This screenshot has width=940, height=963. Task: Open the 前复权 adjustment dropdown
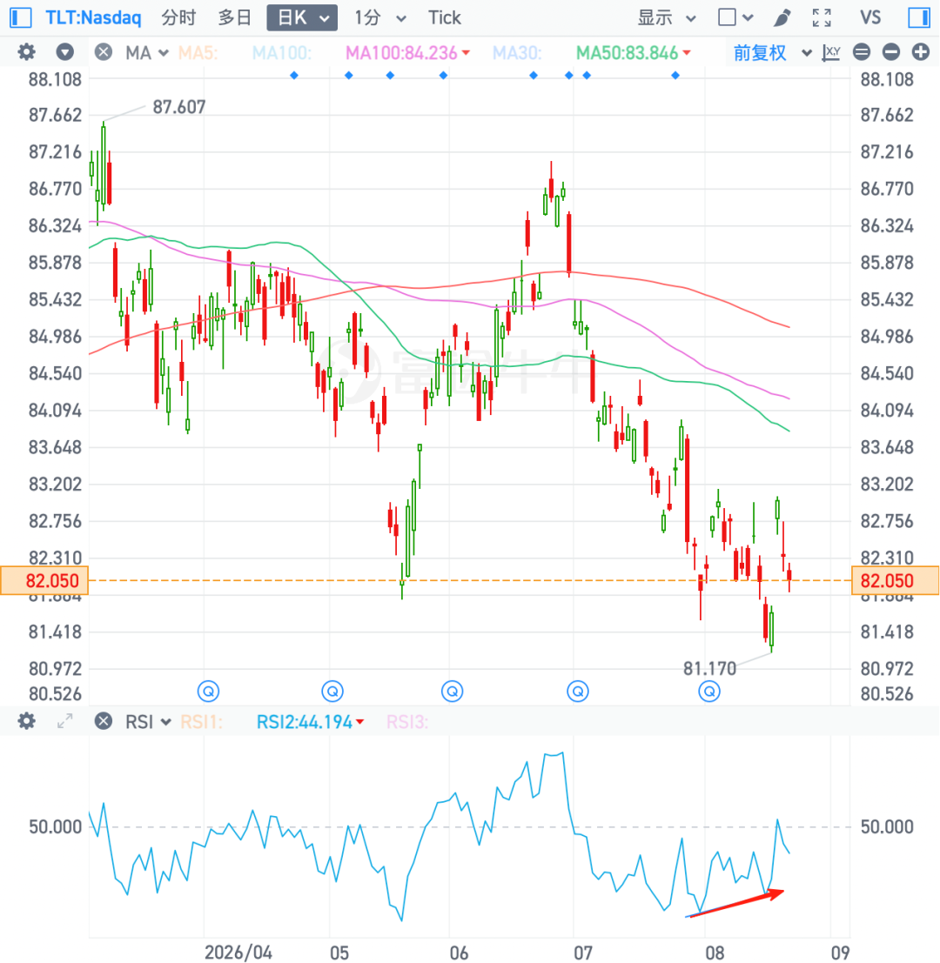[772, 53]
